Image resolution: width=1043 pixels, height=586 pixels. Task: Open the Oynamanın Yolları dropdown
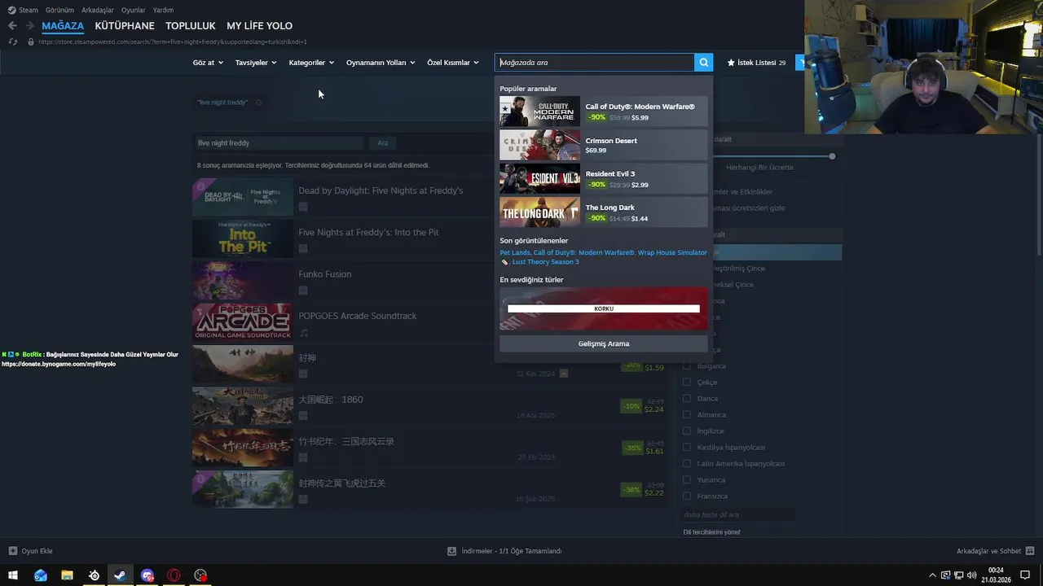pyautogui.click(x=381, y=63)
